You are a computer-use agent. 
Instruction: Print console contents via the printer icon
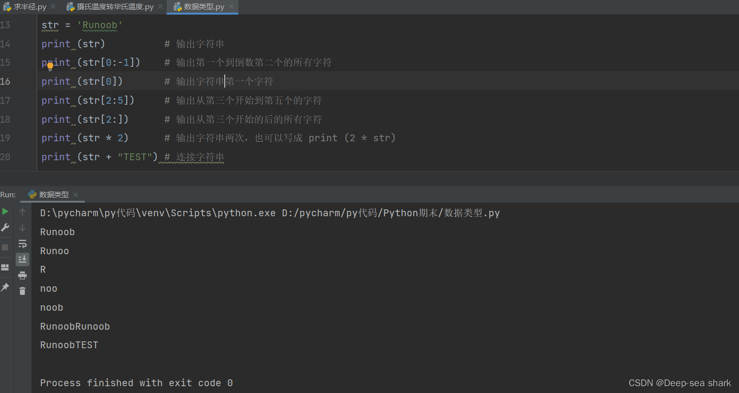click(x=22, y=275)
